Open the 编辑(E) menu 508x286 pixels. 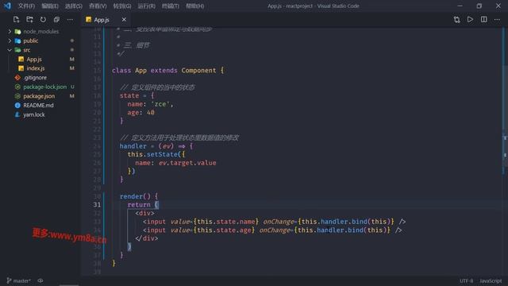pos(50,6)
